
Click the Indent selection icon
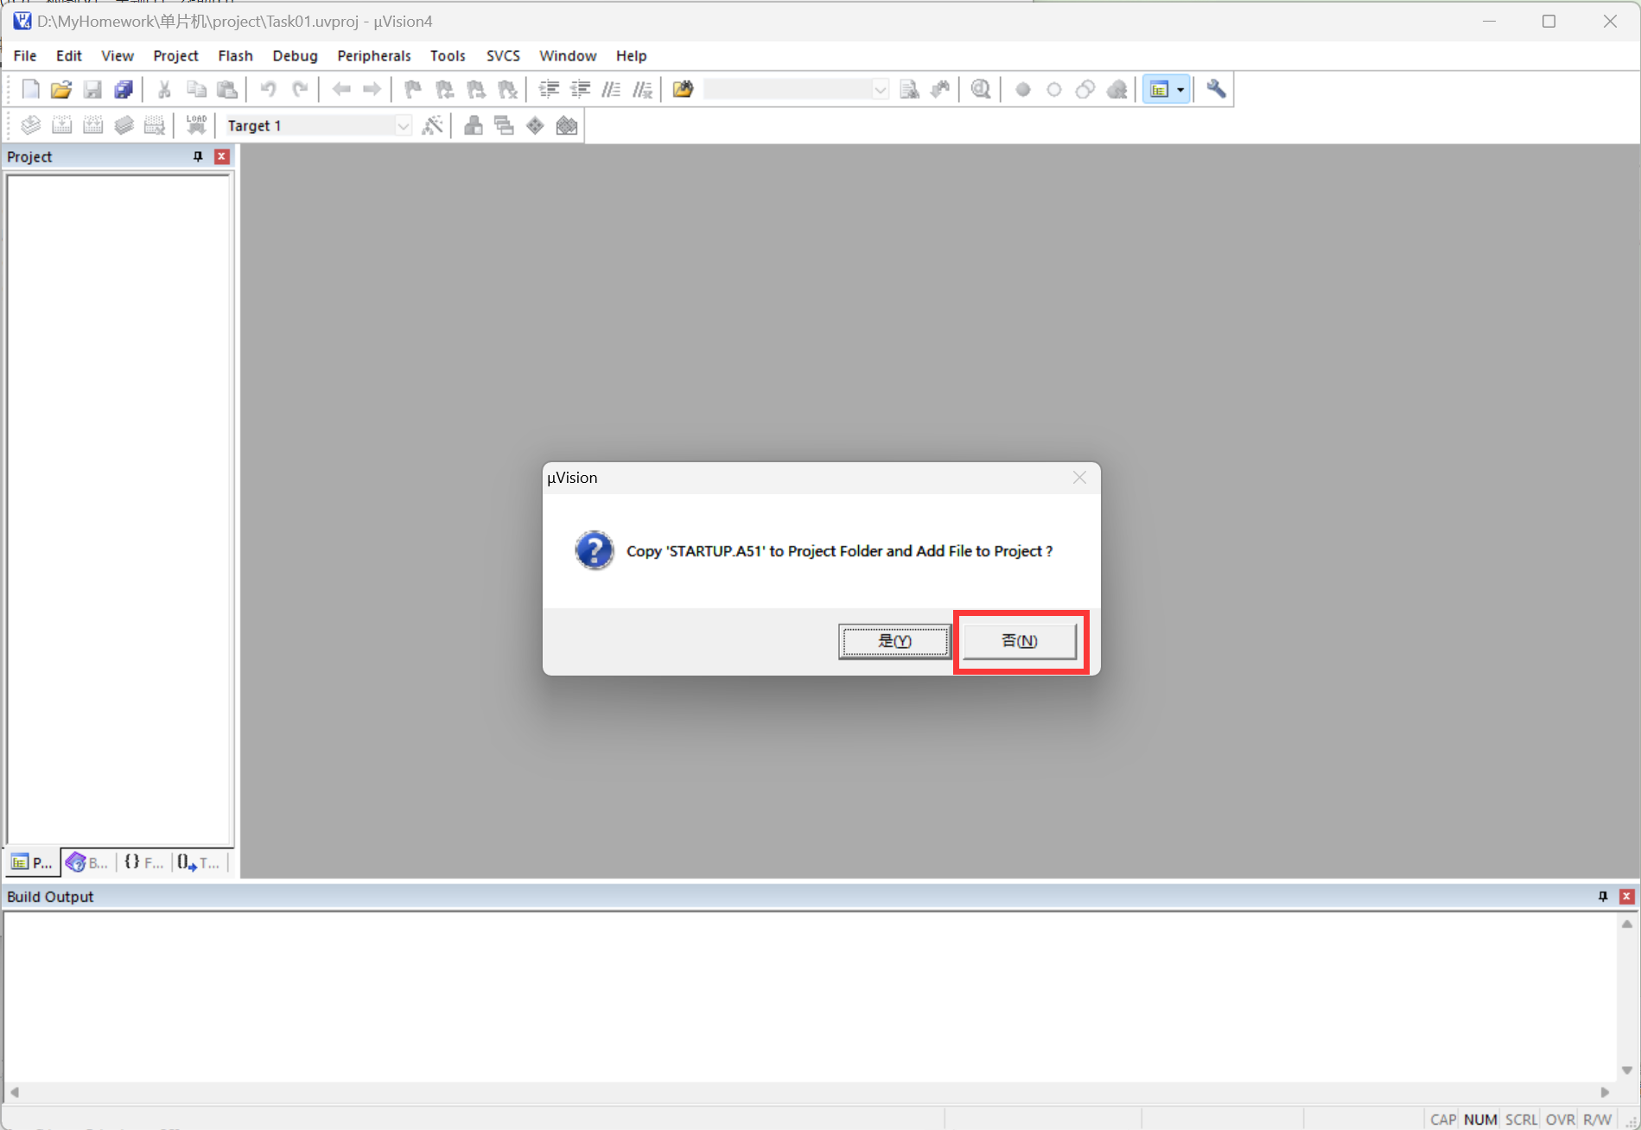(x=549, y=89)
